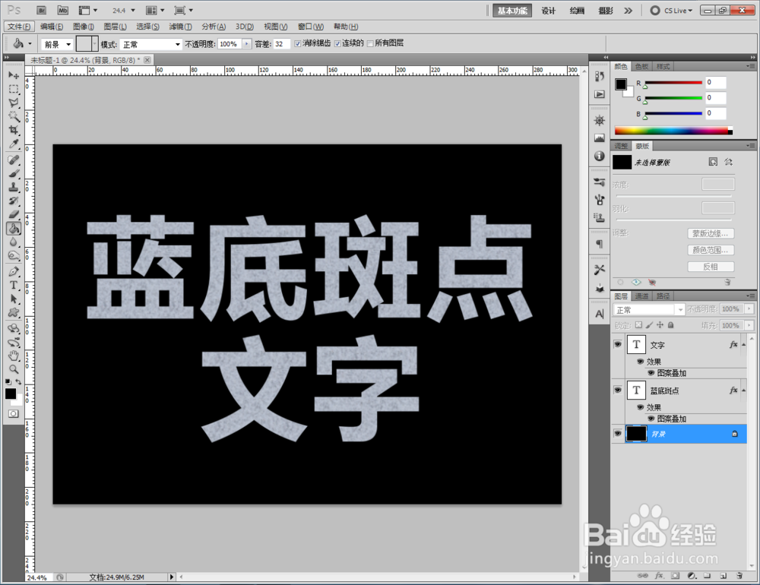Pick color from the spectrum ramp

(673, 131)
